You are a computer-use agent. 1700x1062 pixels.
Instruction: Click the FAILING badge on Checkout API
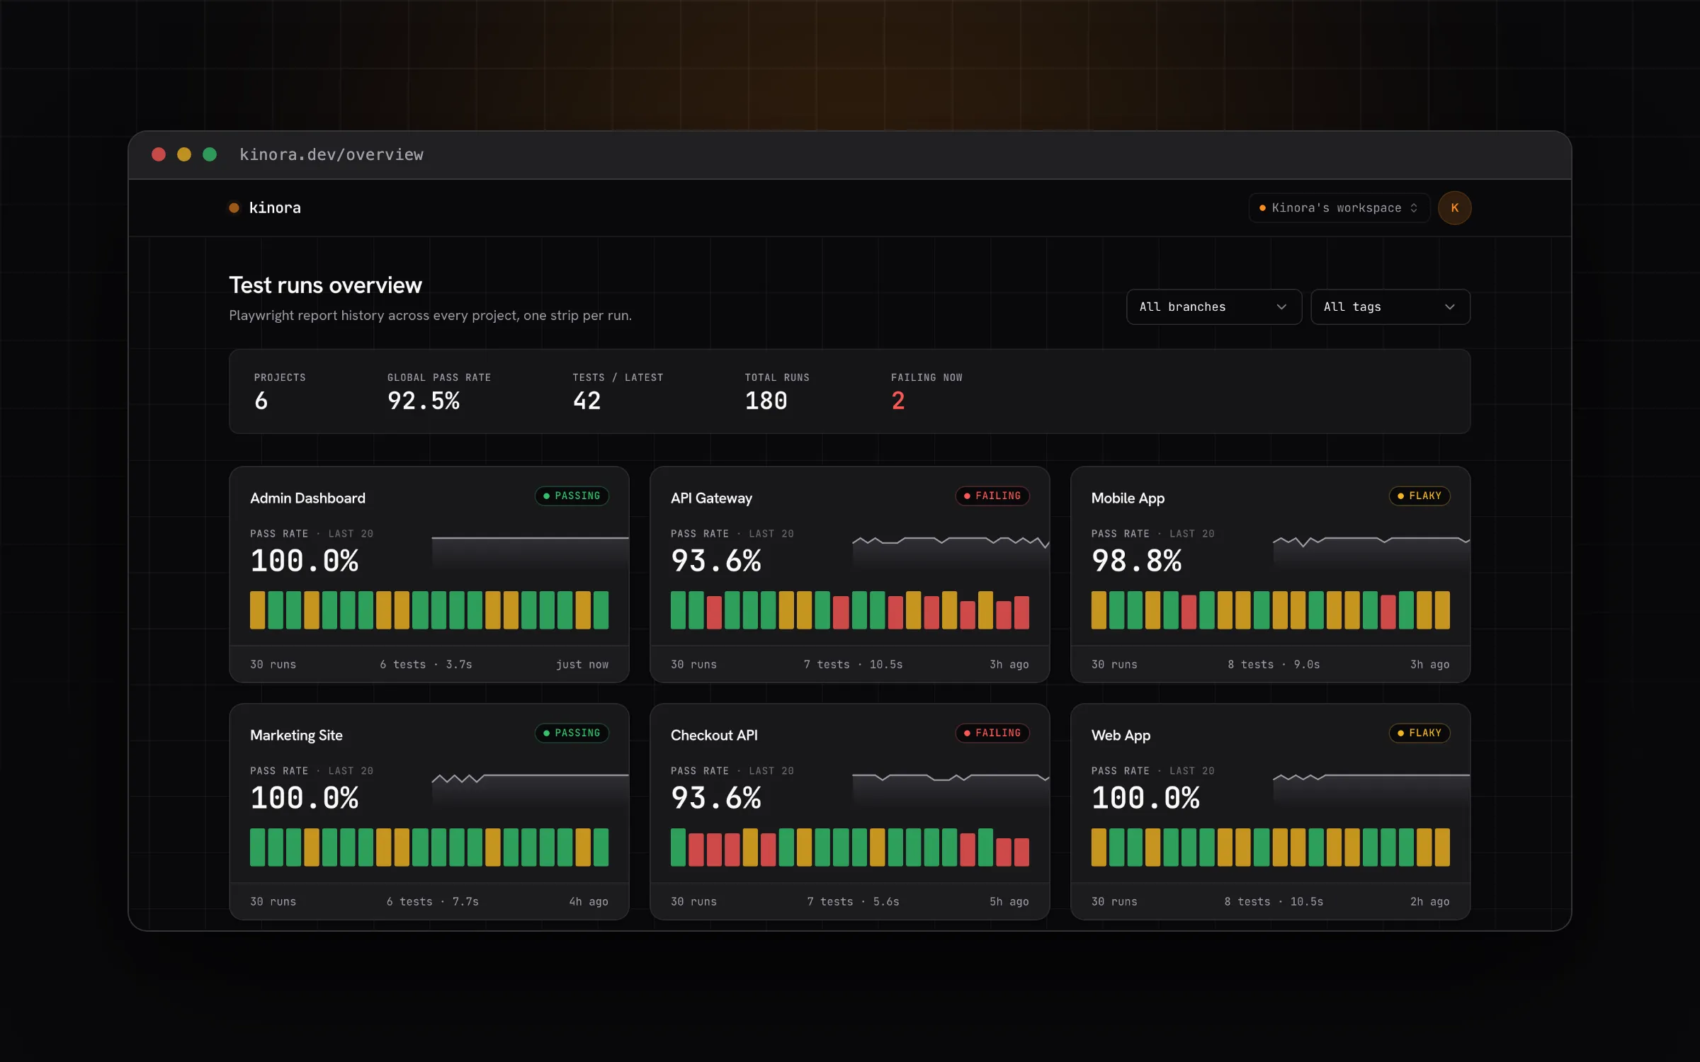pos(992,733)
